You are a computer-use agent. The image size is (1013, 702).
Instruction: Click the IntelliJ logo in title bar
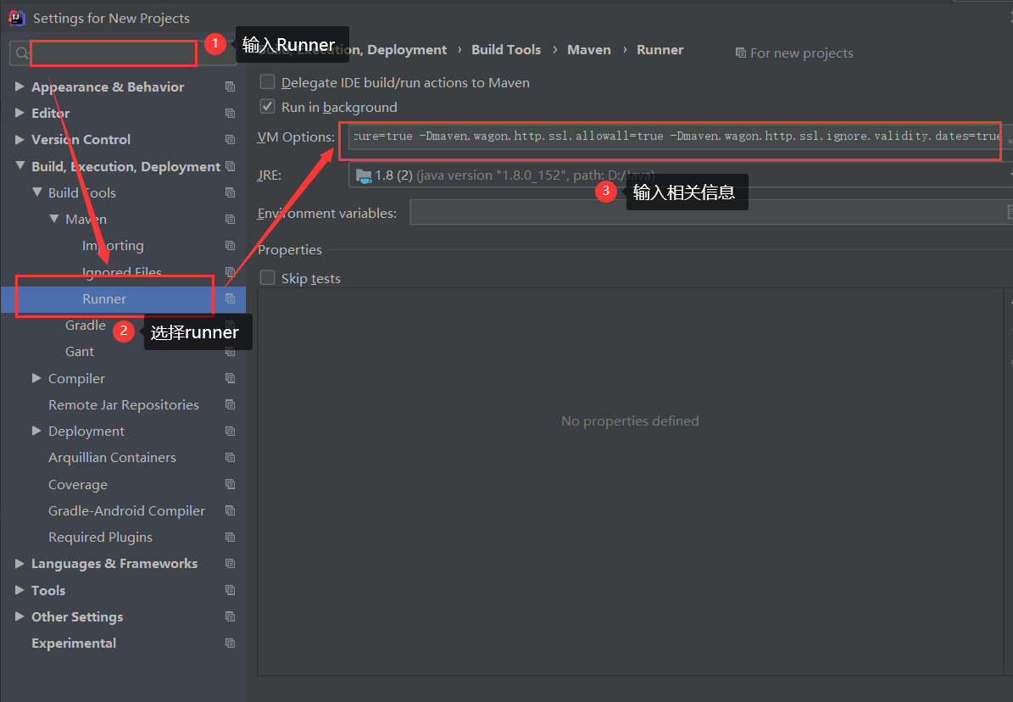(17, 18)
